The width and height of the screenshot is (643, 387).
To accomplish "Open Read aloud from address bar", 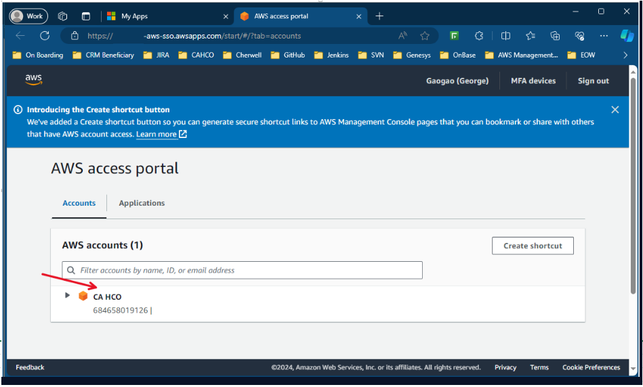I will tap(402, 36).
